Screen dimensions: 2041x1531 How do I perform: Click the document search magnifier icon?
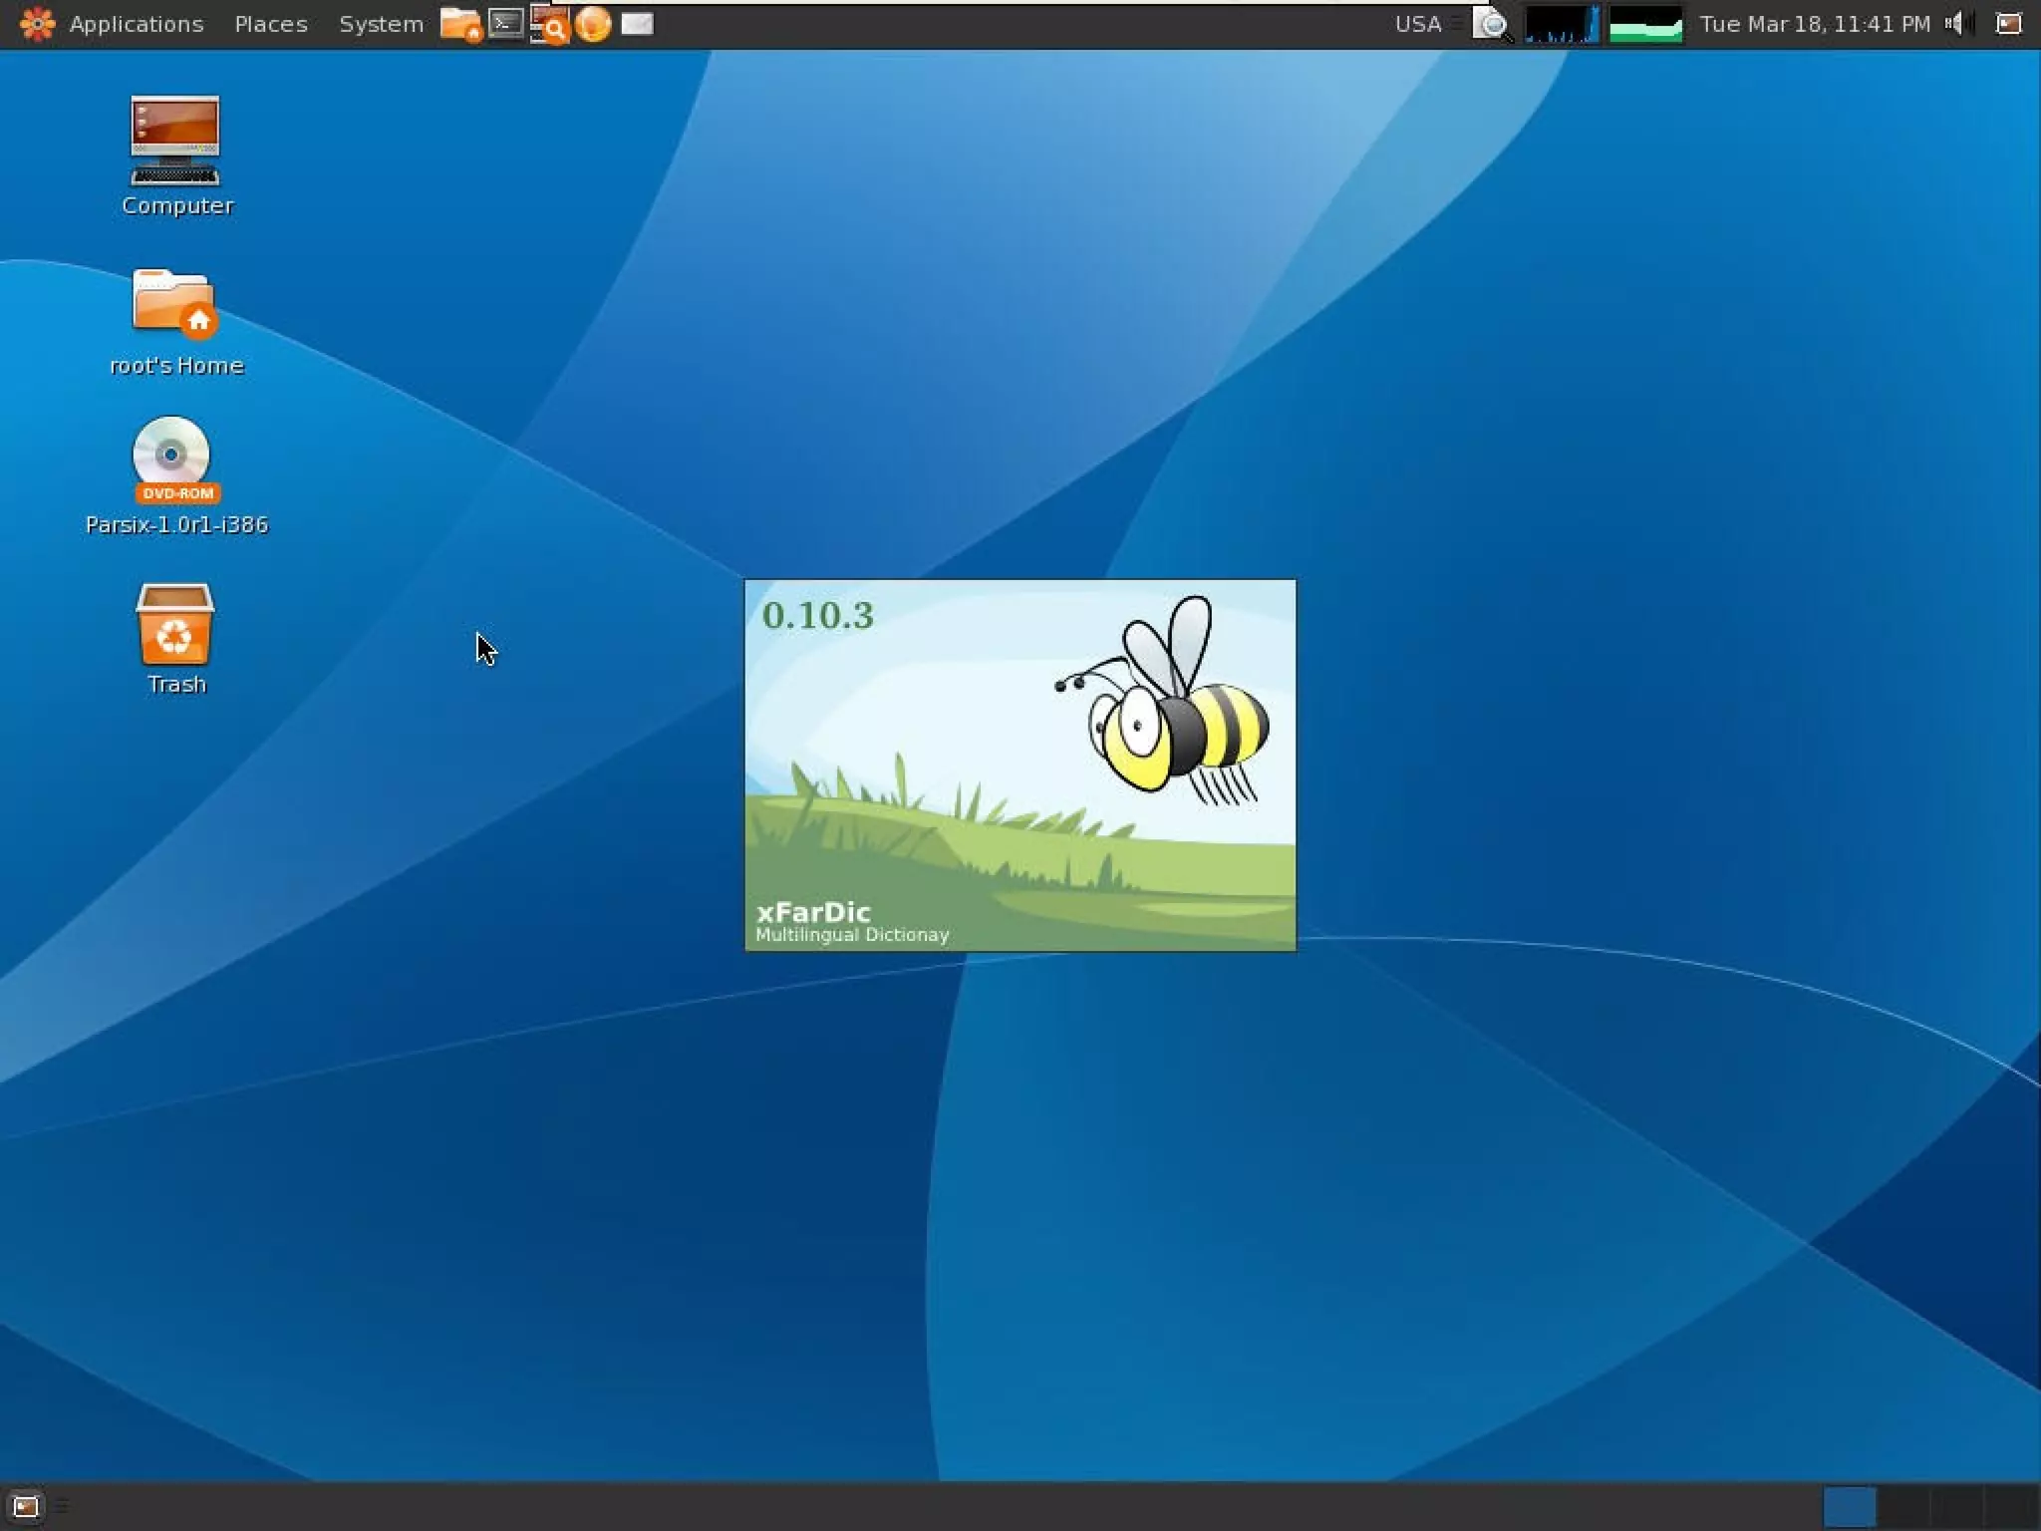[x=1492, y=25]
